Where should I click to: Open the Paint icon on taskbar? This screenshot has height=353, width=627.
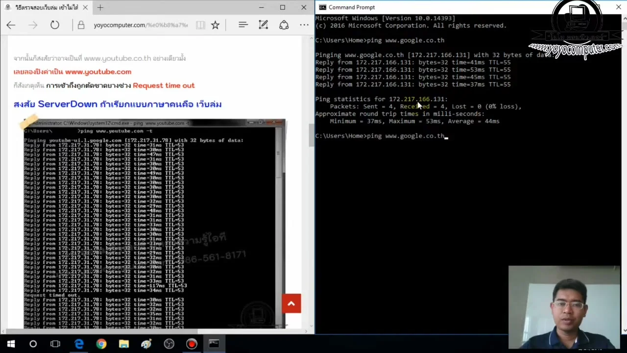[146, 344]
